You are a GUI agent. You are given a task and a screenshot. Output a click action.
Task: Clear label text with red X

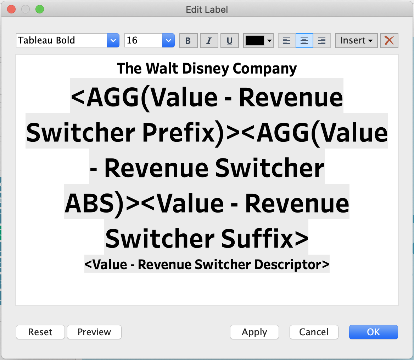coord(389,41)
